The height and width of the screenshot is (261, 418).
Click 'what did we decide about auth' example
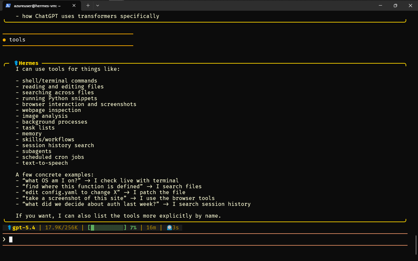pyautogui.click(x=133, y=204)
